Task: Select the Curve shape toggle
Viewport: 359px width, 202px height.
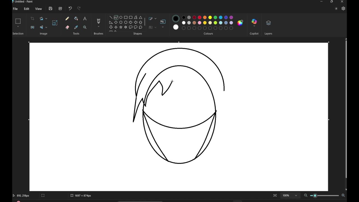Action: [116, 17]
